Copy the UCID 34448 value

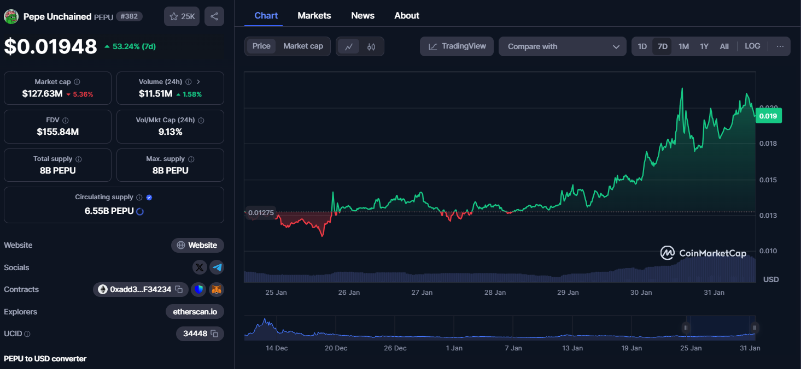tap(214, 334)
